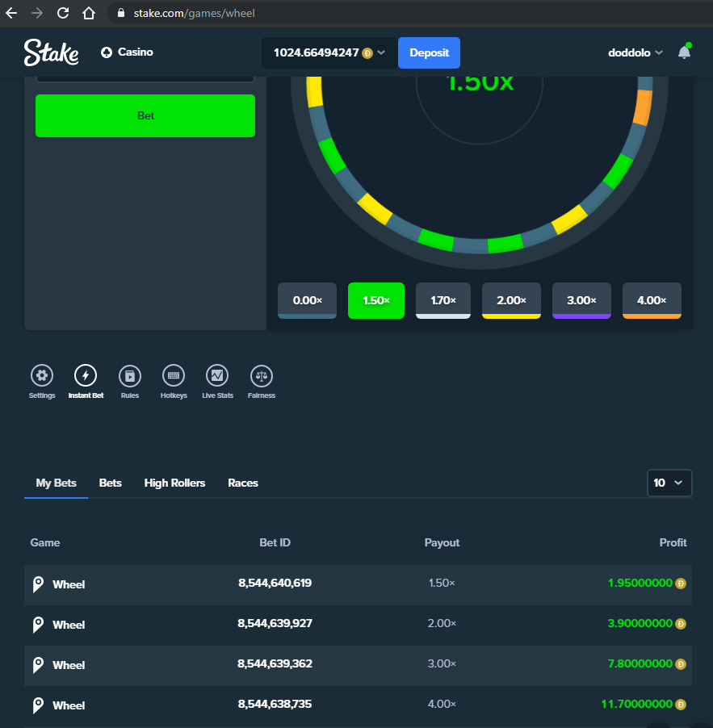Switch to the High Rollers tab
The width and height of the screenshot is (713, 728).
[174, 483]
